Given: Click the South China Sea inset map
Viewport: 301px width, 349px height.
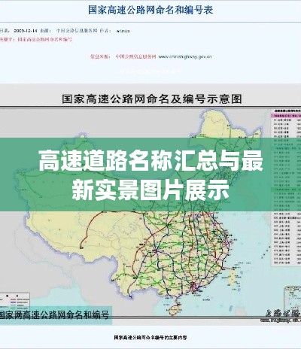Looking at the screenshot, I should pos(292,299).
